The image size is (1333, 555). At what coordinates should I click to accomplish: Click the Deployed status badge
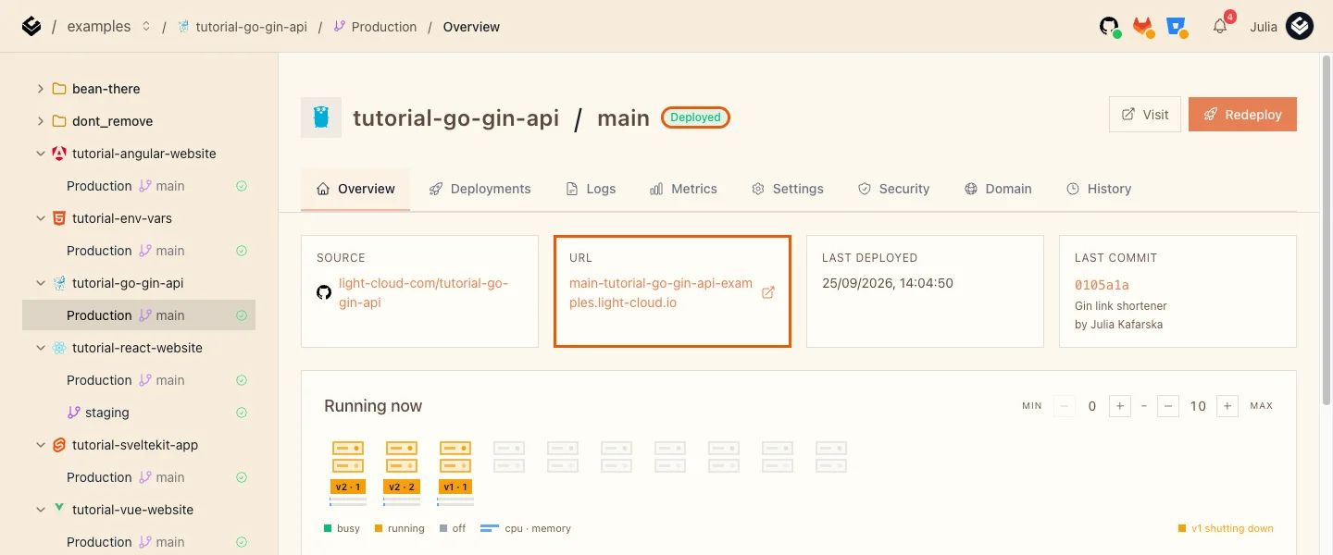tap(695, 117)
